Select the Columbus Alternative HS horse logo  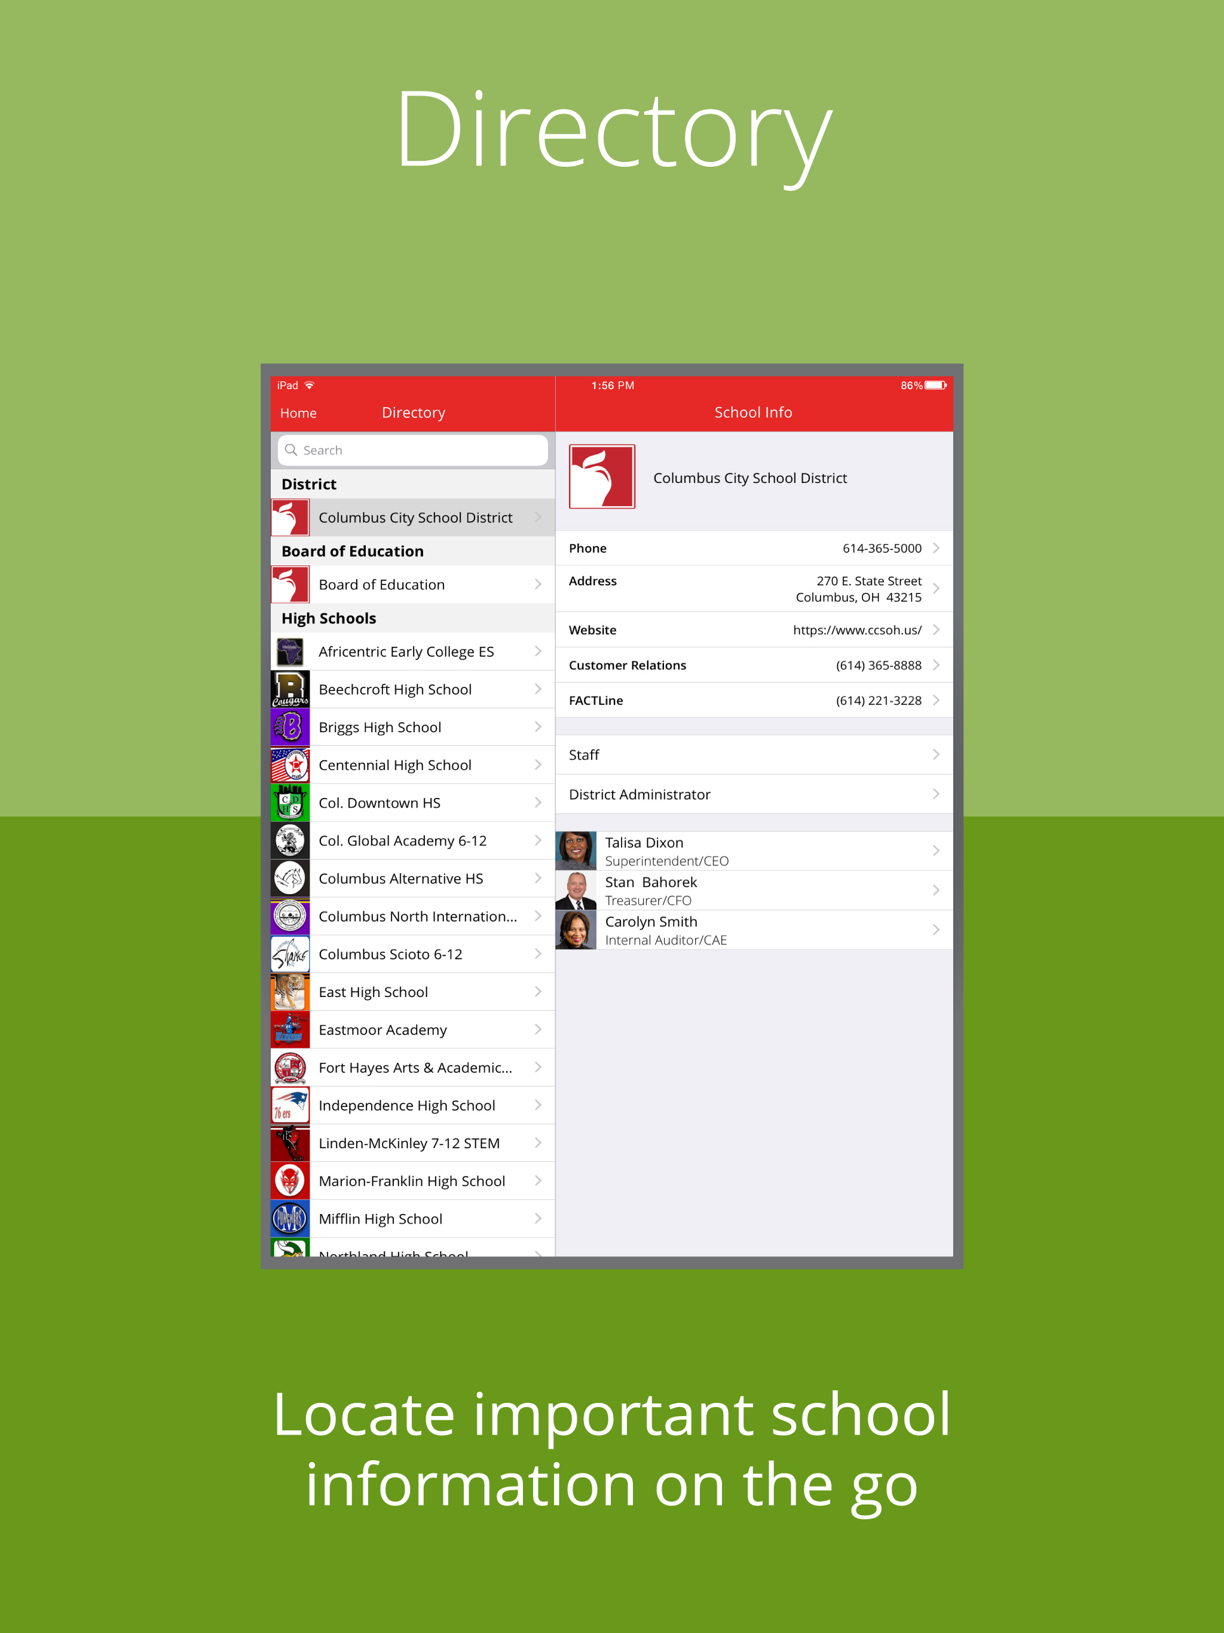pyautogui.click(x=290, y=879)
